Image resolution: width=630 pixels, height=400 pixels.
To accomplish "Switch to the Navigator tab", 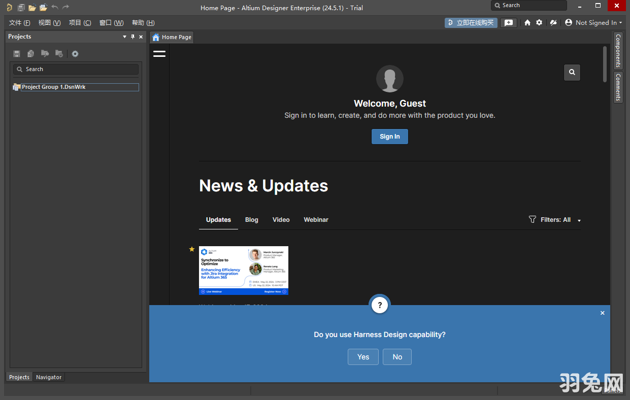I will click(49, 377).
